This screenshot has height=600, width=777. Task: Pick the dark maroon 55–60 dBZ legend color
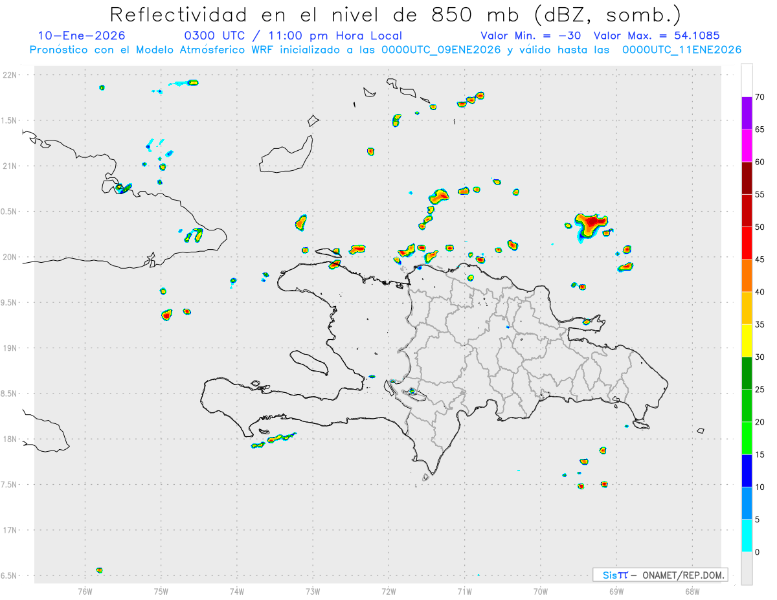coord(747,178)
